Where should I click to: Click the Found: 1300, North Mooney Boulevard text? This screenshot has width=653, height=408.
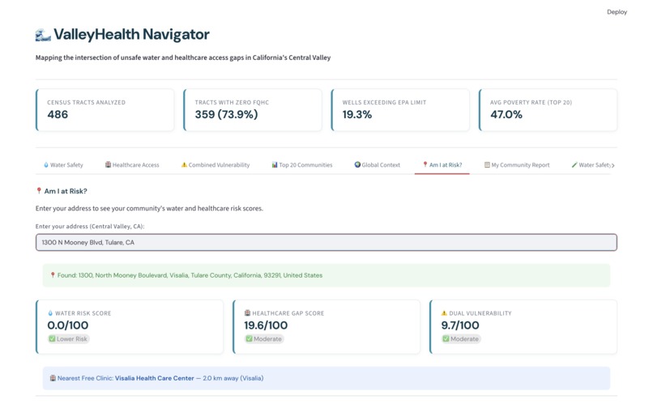[190, 275]
